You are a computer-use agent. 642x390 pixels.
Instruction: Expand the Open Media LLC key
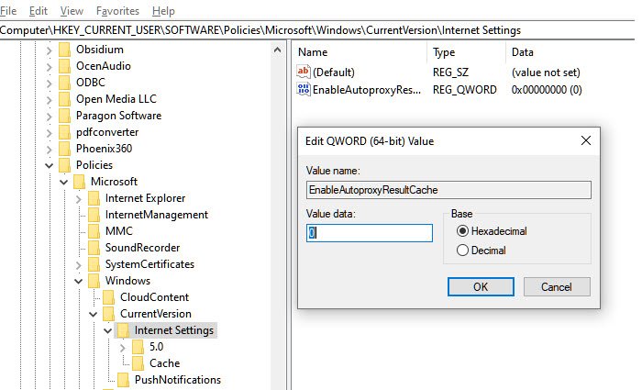(50, 99)
